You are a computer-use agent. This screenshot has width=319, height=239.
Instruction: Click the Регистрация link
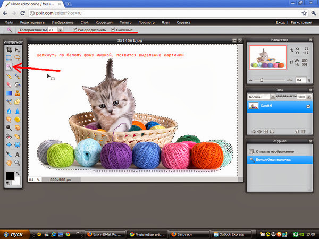pyautogui.click(x=301, y=22)
